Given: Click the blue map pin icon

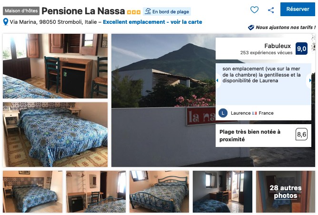Looking at the screenshot, I should click(x=6, y=22).
